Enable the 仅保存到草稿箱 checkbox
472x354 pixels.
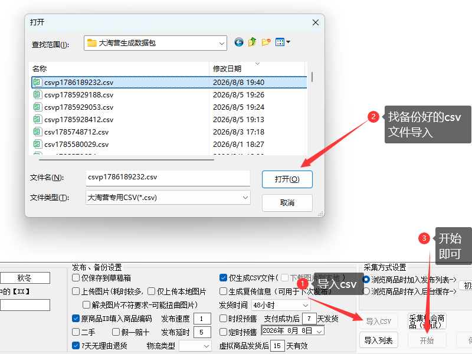(76, 277)
